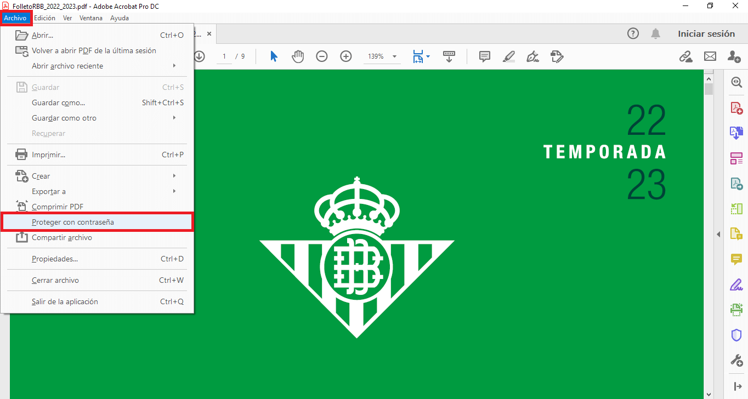Send file by email envelope icon
Viewport: 748px width, 399px height.
point(710,56)
